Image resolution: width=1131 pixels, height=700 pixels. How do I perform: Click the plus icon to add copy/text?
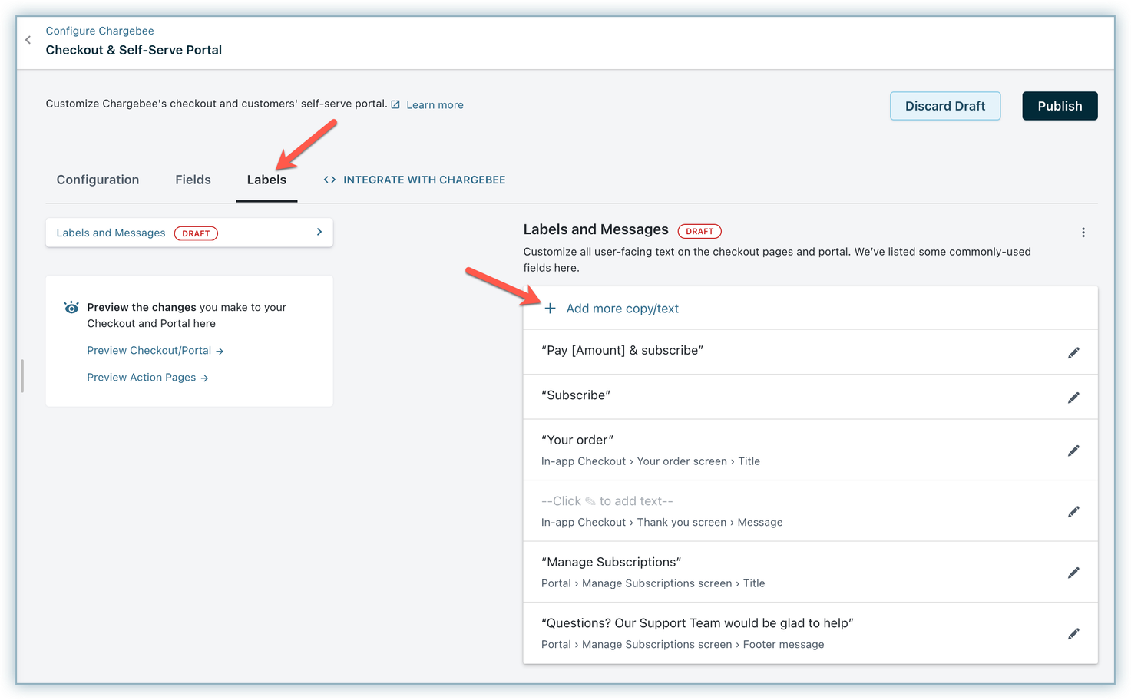click(550, 309)
